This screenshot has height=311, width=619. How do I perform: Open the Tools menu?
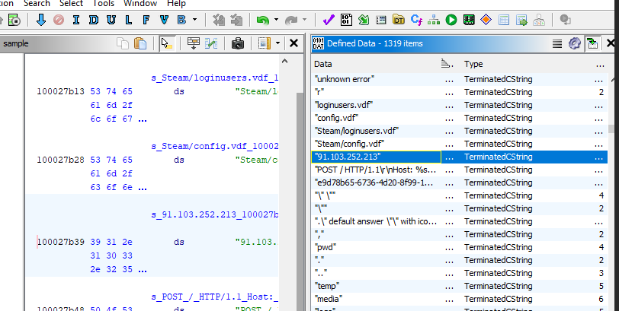coord(104,4)
